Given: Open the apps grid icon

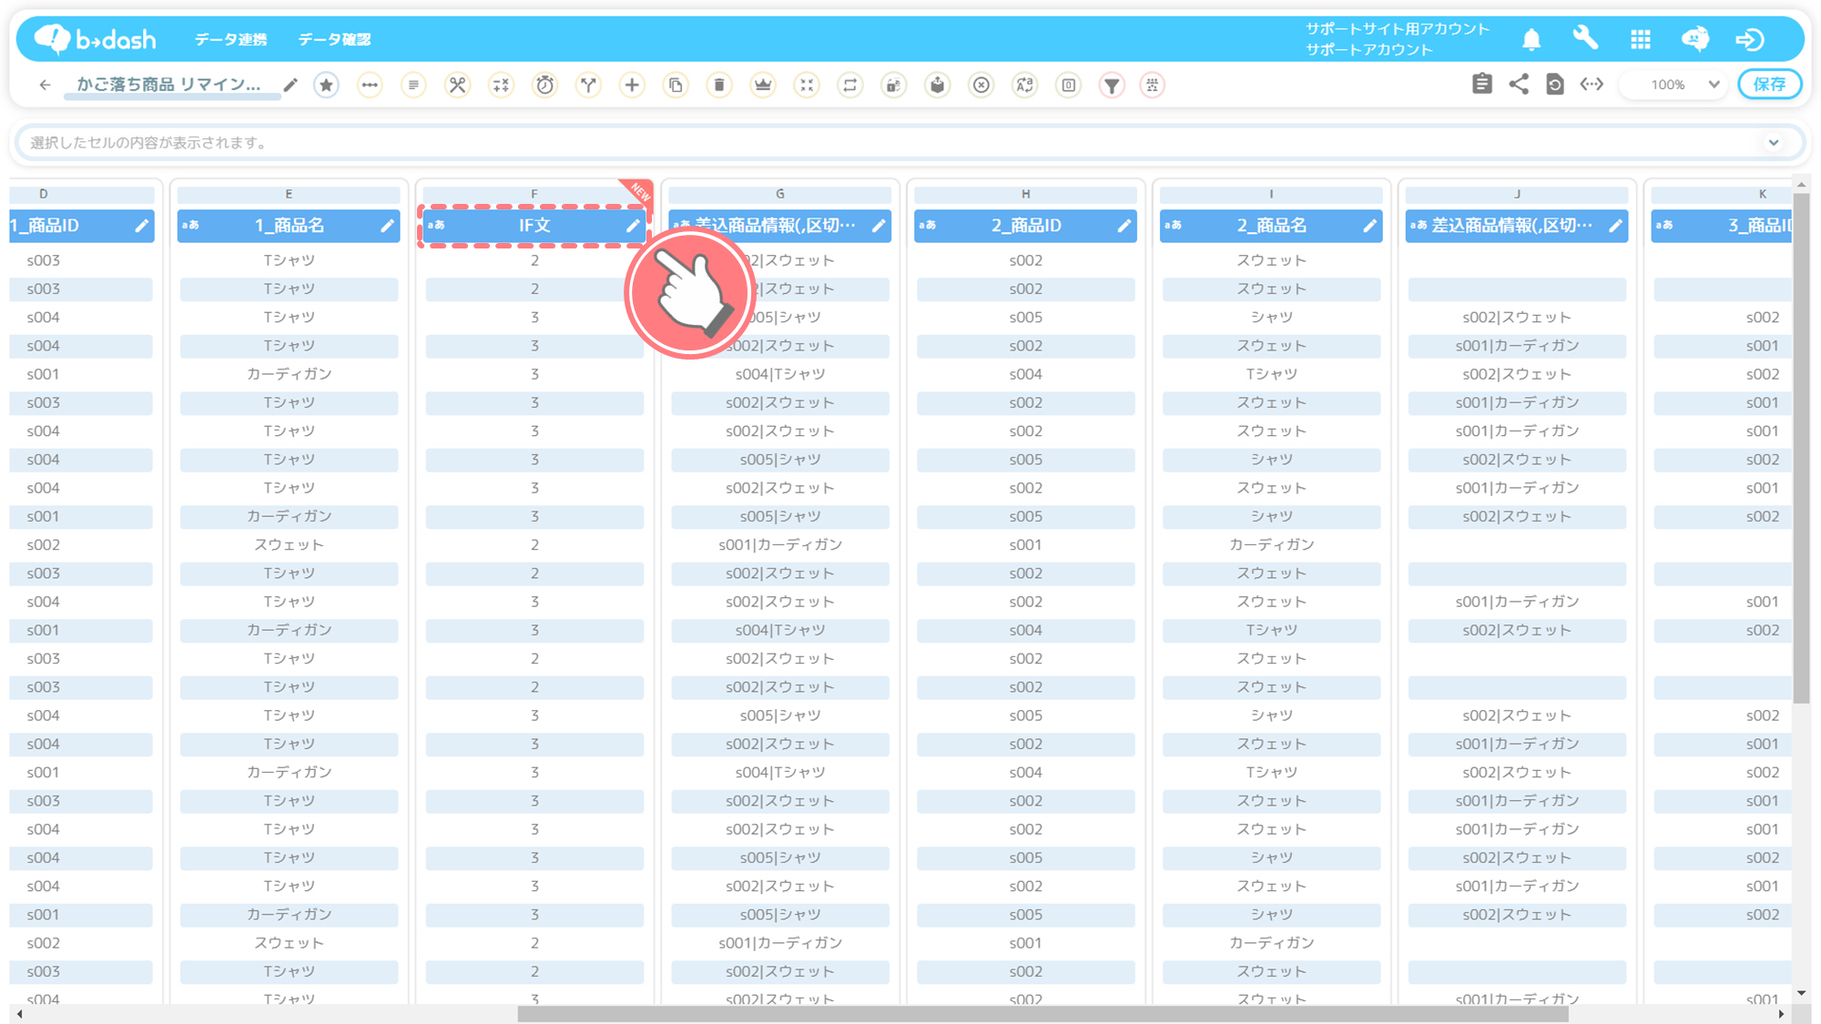Looking at the screenshot, I should (1641, 39).
